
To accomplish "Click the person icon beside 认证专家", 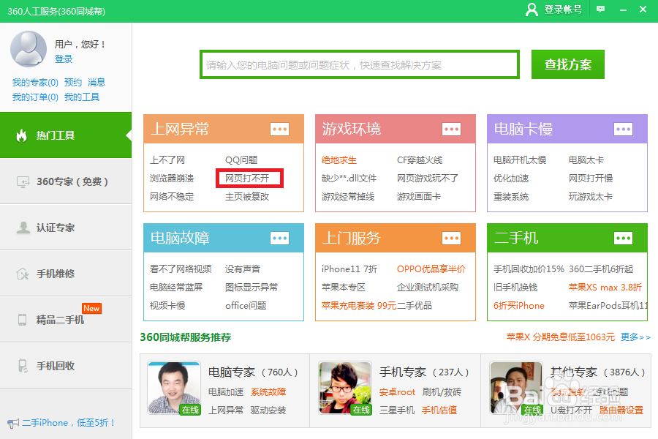I will (23, 228).
